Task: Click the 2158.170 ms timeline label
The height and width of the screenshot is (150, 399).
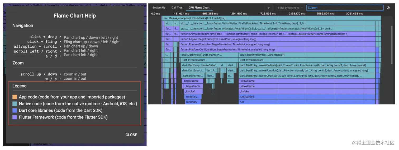Action: (x=297, y=14)
